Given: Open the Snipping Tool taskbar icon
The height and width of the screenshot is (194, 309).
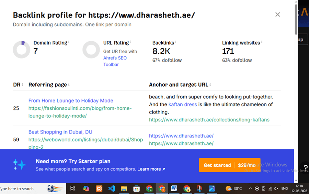Looking at the screenshot, I should pos(199,189).
